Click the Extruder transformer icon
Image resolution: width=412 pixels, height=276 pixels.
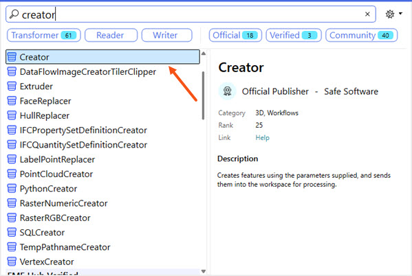[12, 86]
